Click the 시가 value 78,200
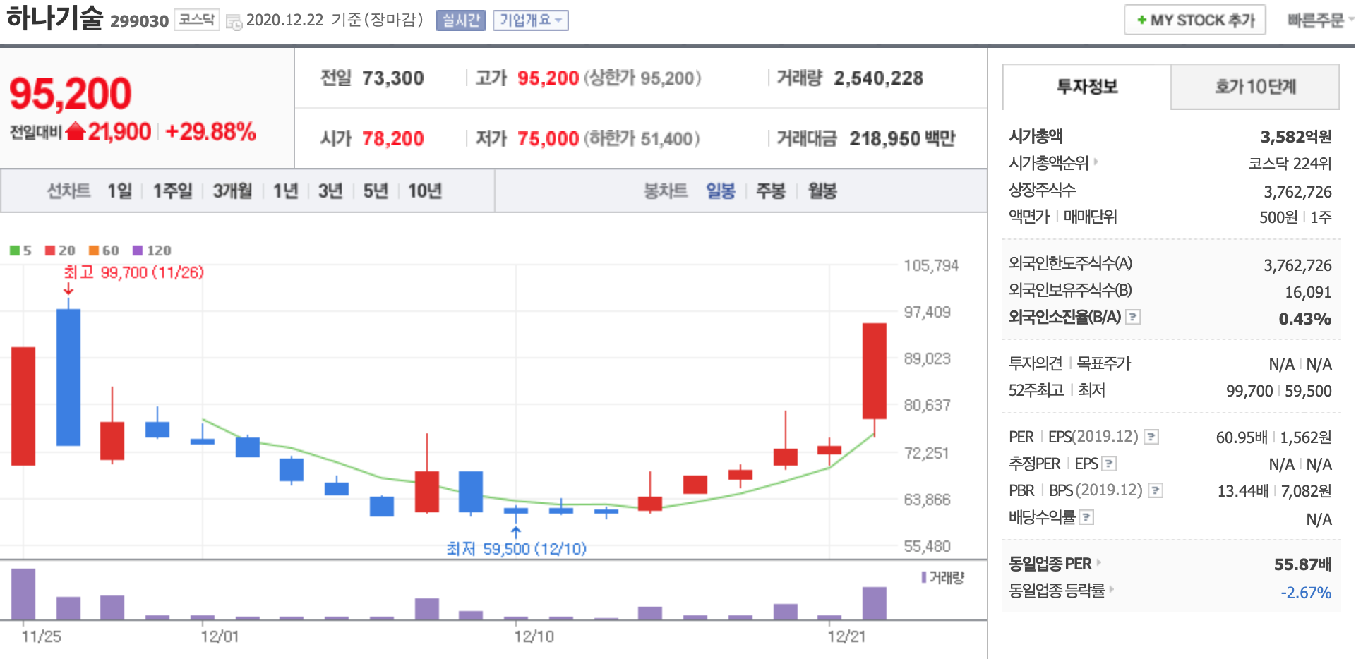1368x659 pixels. point(393,139)
